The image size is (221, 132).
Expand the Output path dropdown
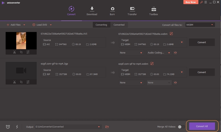point(99,127)
